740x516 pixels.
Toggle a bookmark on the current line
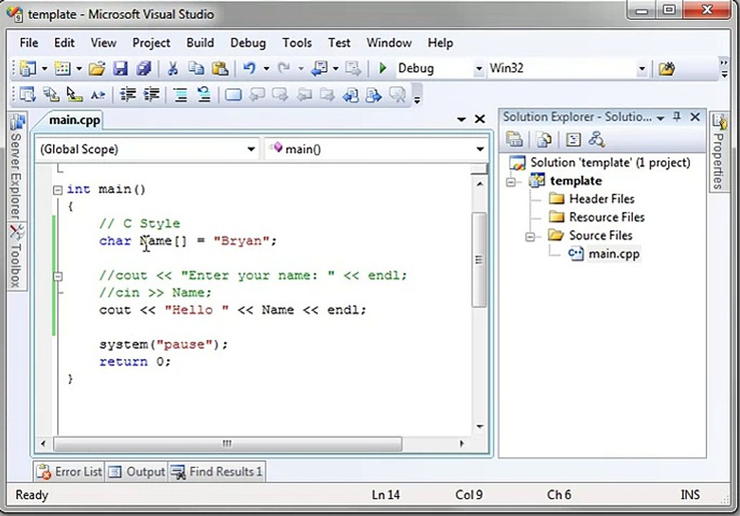click(x=233, y=95)
